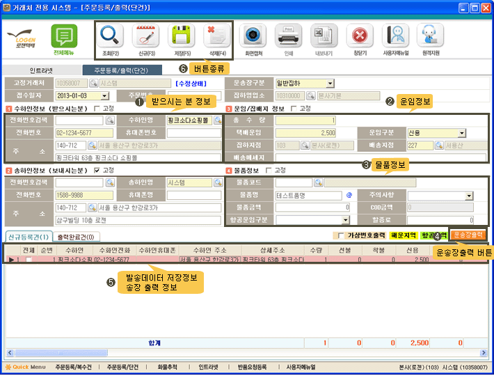Click the horizontal scrollbar thumb
This screenshot has height=376, width=494.
point(61,353)
